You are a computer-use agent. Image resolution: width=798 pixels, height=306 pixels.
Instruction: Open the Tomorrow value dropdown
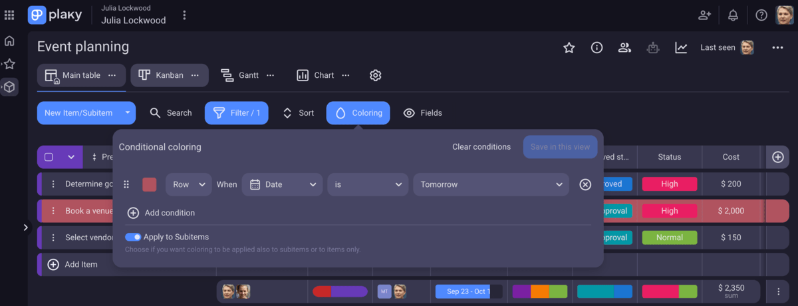coord(491,184)
